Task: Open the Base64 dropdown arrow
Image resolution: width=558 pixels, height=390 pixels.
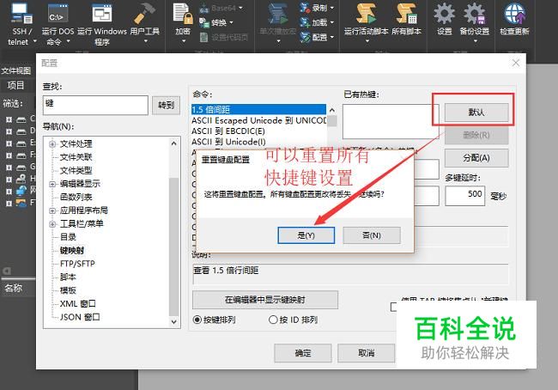Action: pyautogui.click(x=241, y=8)
